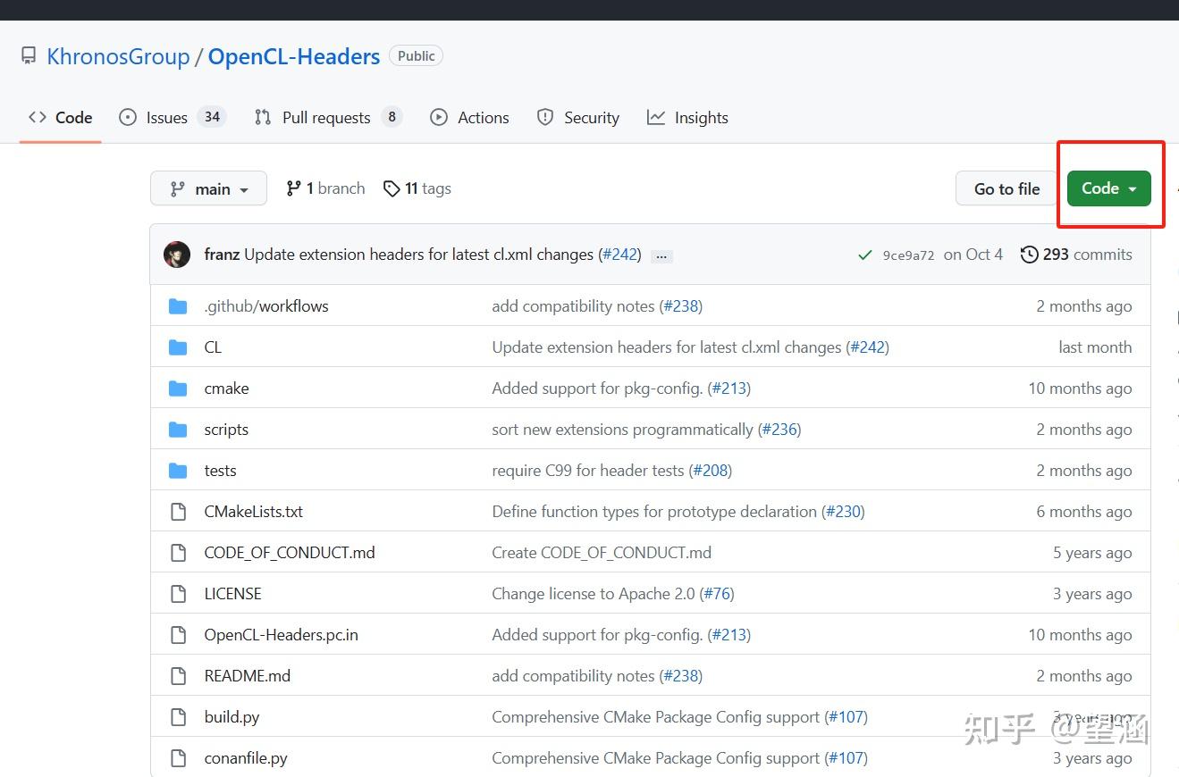
Task: Click the tags icon showing 11 tags
Action: click(x=391, y=188)
